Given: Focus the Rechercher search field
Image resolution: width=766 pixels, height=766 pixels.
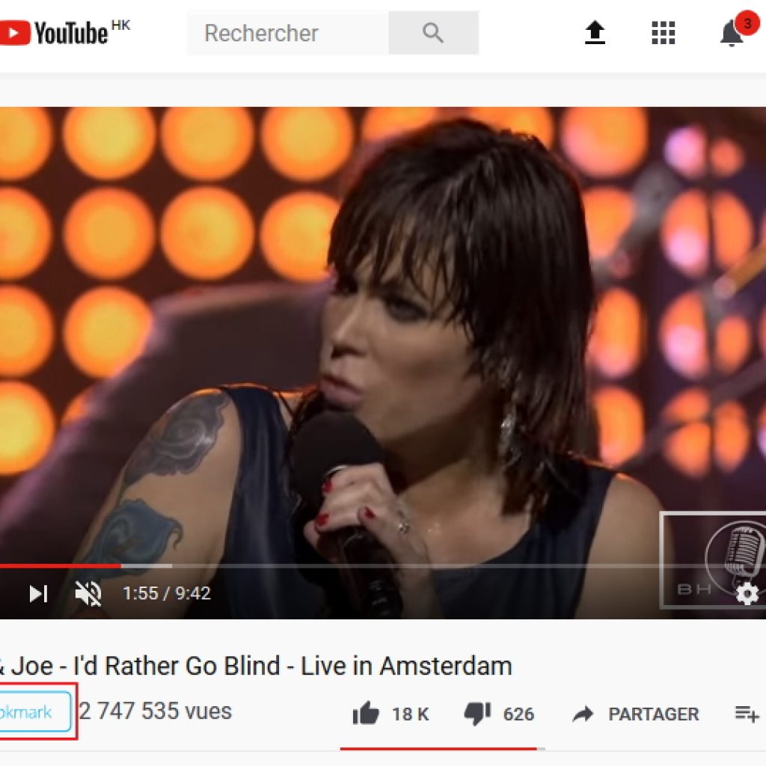Looking at the screenshot, I should click(x=288, y=33).
